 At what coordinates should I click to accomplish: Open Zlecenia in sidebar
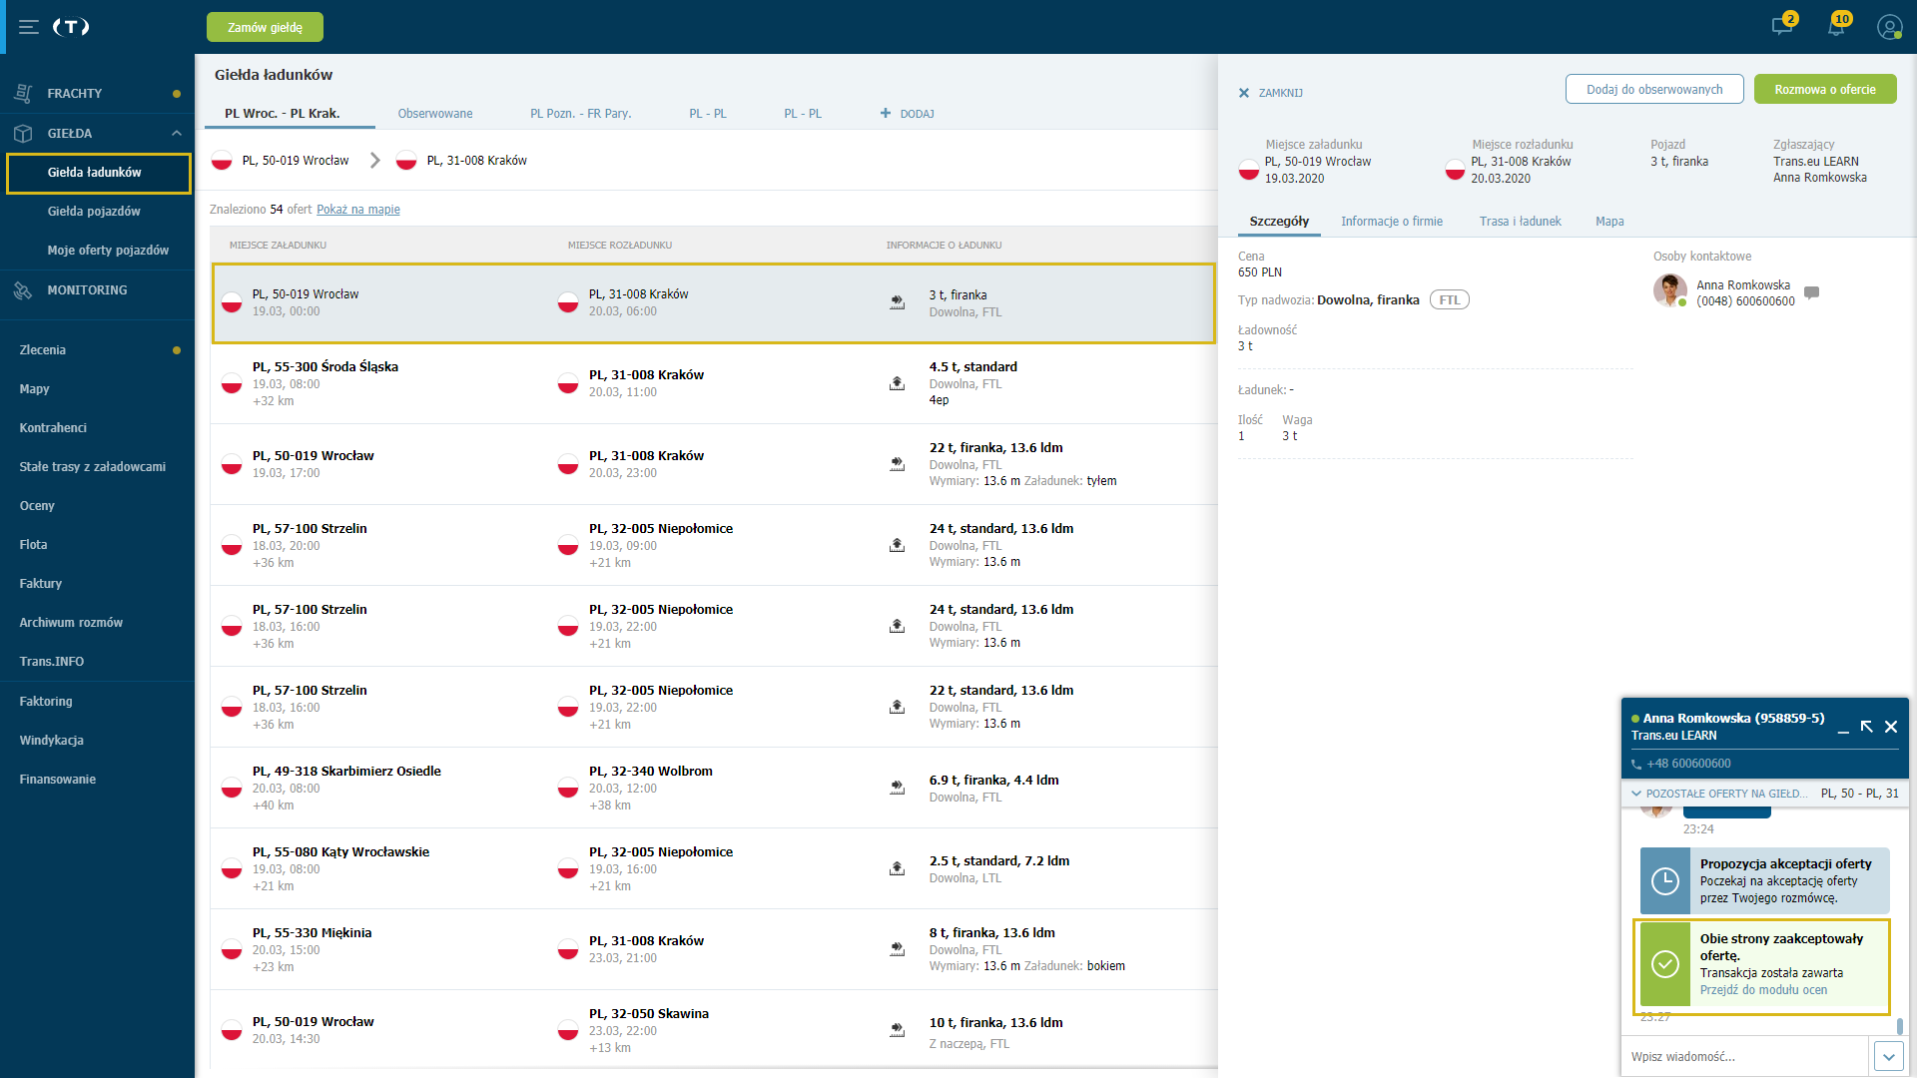42,349
